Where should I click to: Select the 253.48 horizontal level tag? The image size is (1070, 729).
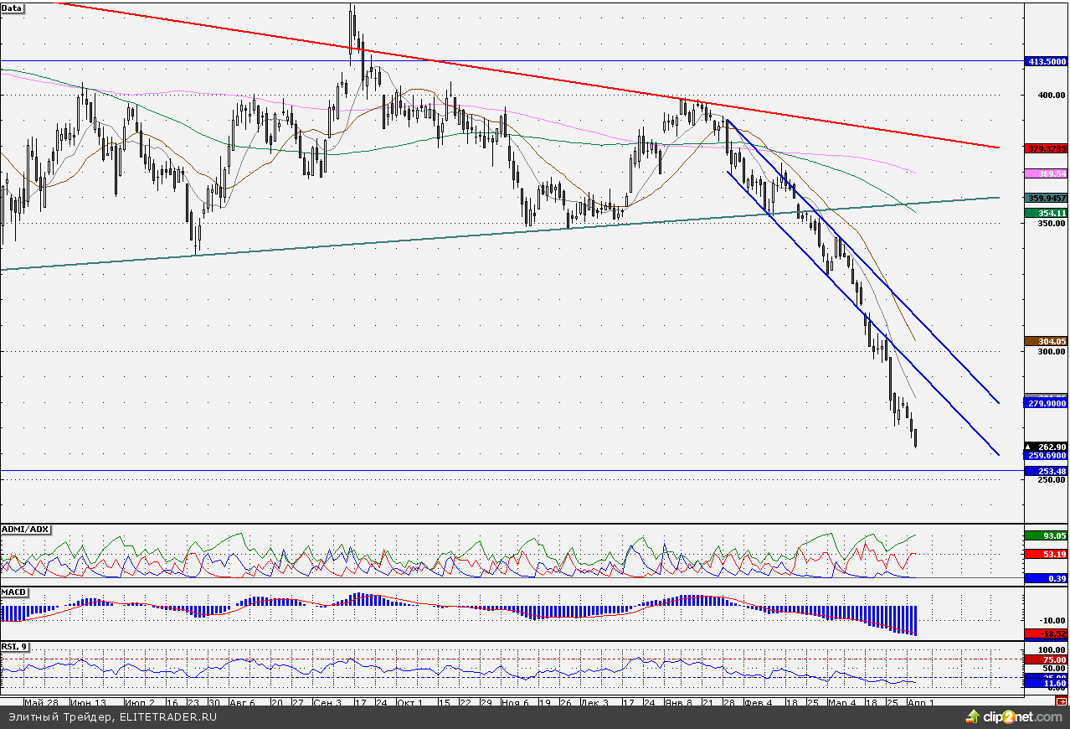point(1046,472)
